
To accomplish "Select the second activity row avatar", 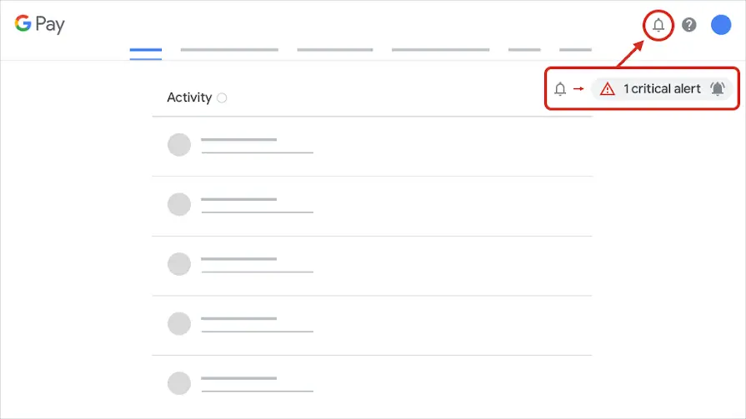I will [x=179, y=205].
